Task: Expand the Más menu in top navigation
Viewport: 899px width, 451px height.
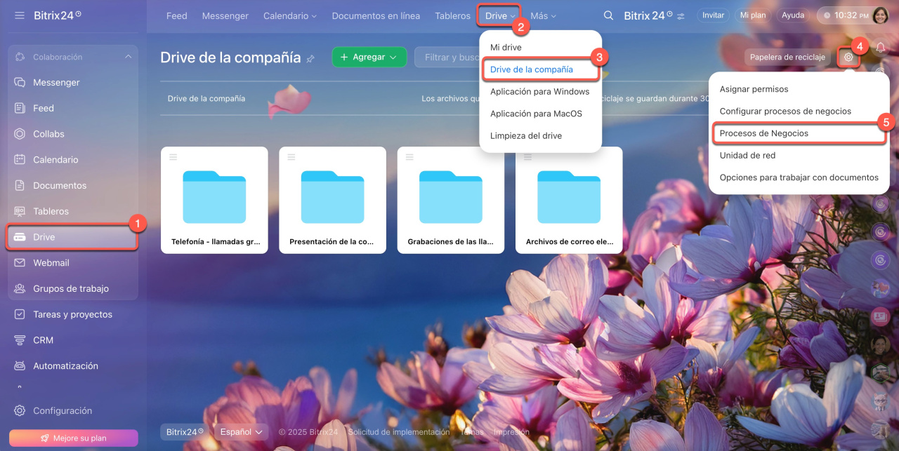Action: [543, 15]
